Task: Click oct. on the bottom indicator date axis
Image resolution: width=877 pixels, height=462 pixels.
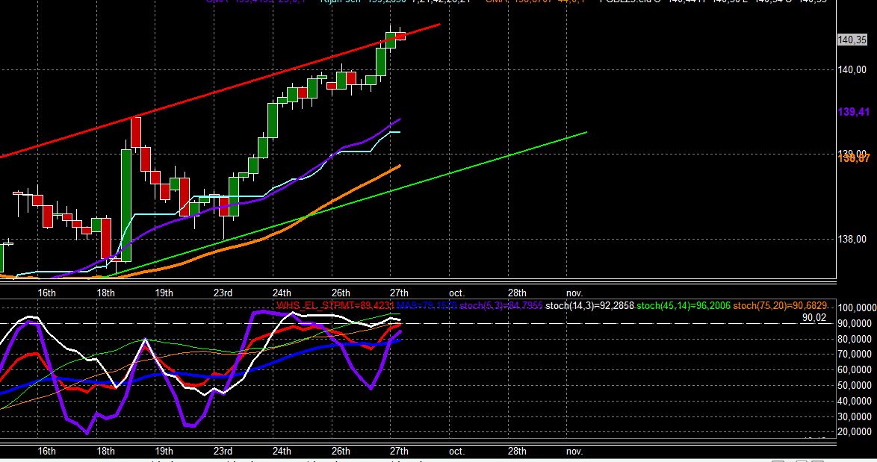Action: point(456,452)
